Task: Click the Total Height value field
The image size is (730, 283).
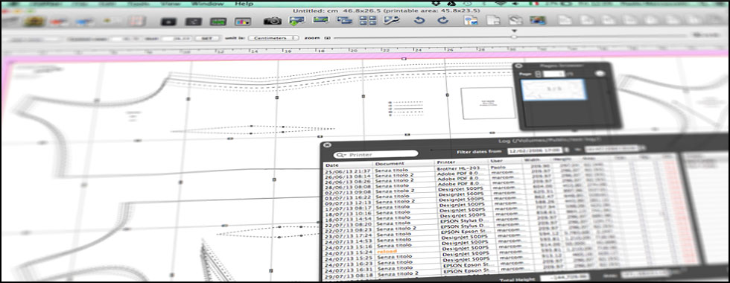Action: click(x=565, y=277)
